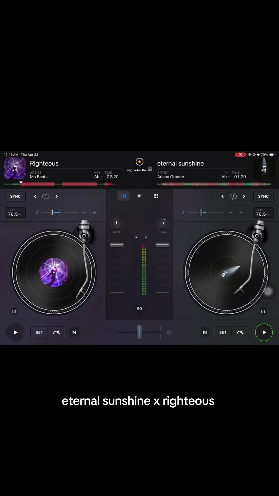Adjust the right deck tempo slider
Screen dimensions: 279x496
click(x=201, y=213)
